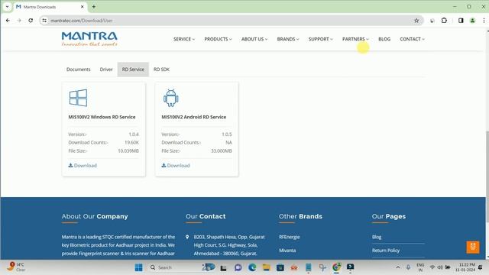
Task: Expand the SERVICE menu
Action: coord(184,39)
